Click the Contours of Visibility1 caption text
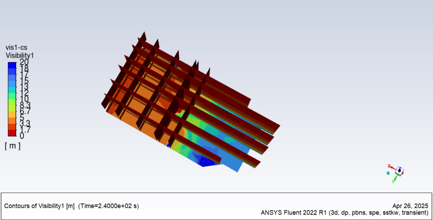The width and height of the screenshot is (433, 220). 71,206
